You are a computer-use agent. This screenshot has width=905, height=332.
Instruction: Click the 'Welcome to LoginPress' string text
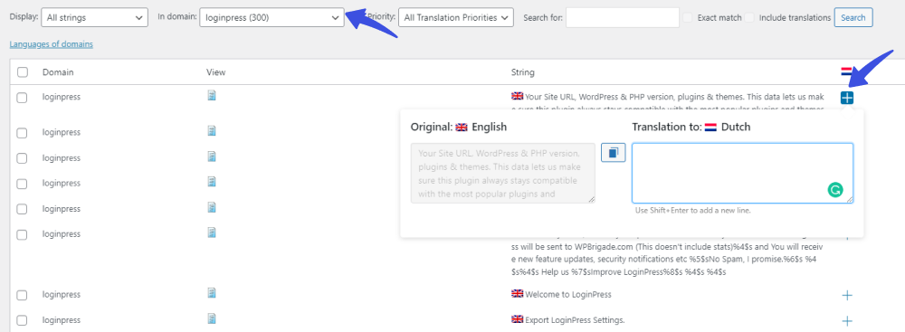[568, 295]
